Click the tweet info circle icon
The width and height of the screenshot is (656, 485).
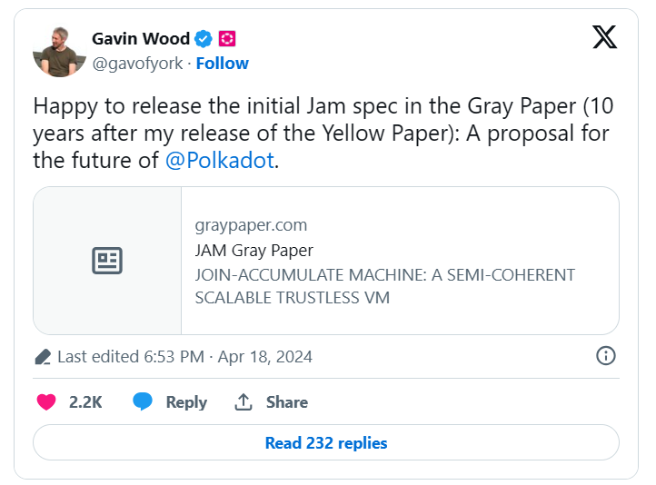pos(606,356)
